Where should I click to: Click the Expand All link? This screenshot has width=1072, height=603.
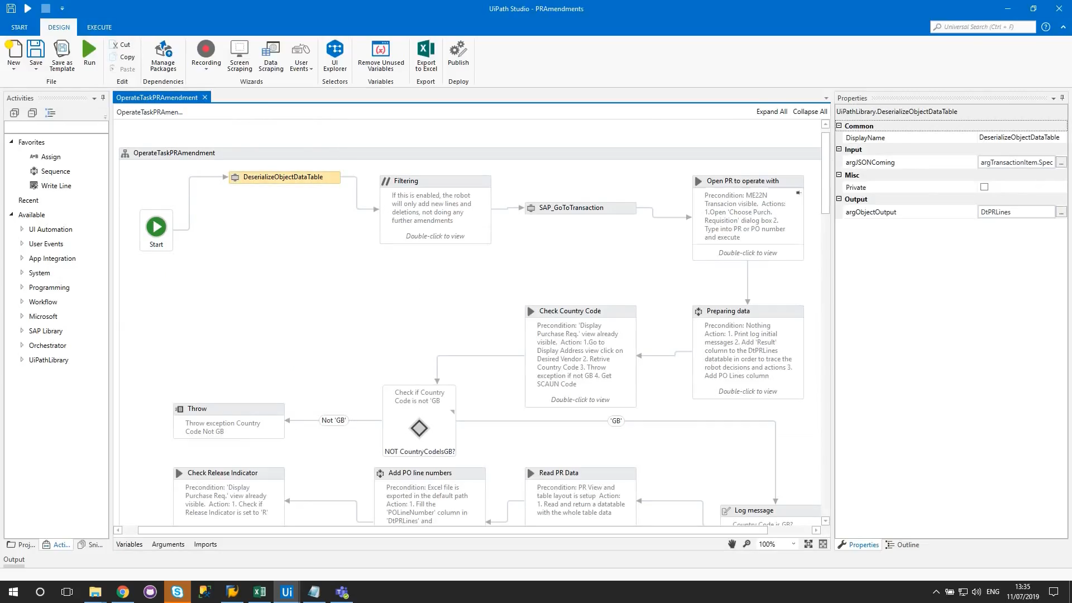772,112
